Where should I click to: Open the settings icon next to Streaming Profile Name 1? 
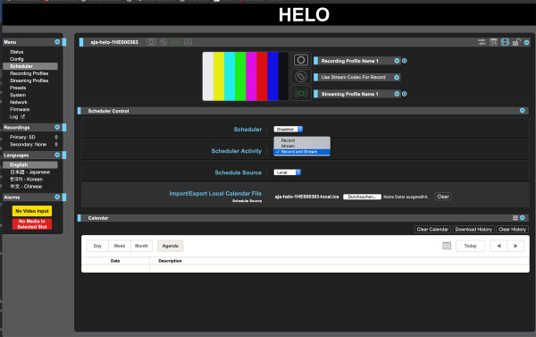coord(405,94)
